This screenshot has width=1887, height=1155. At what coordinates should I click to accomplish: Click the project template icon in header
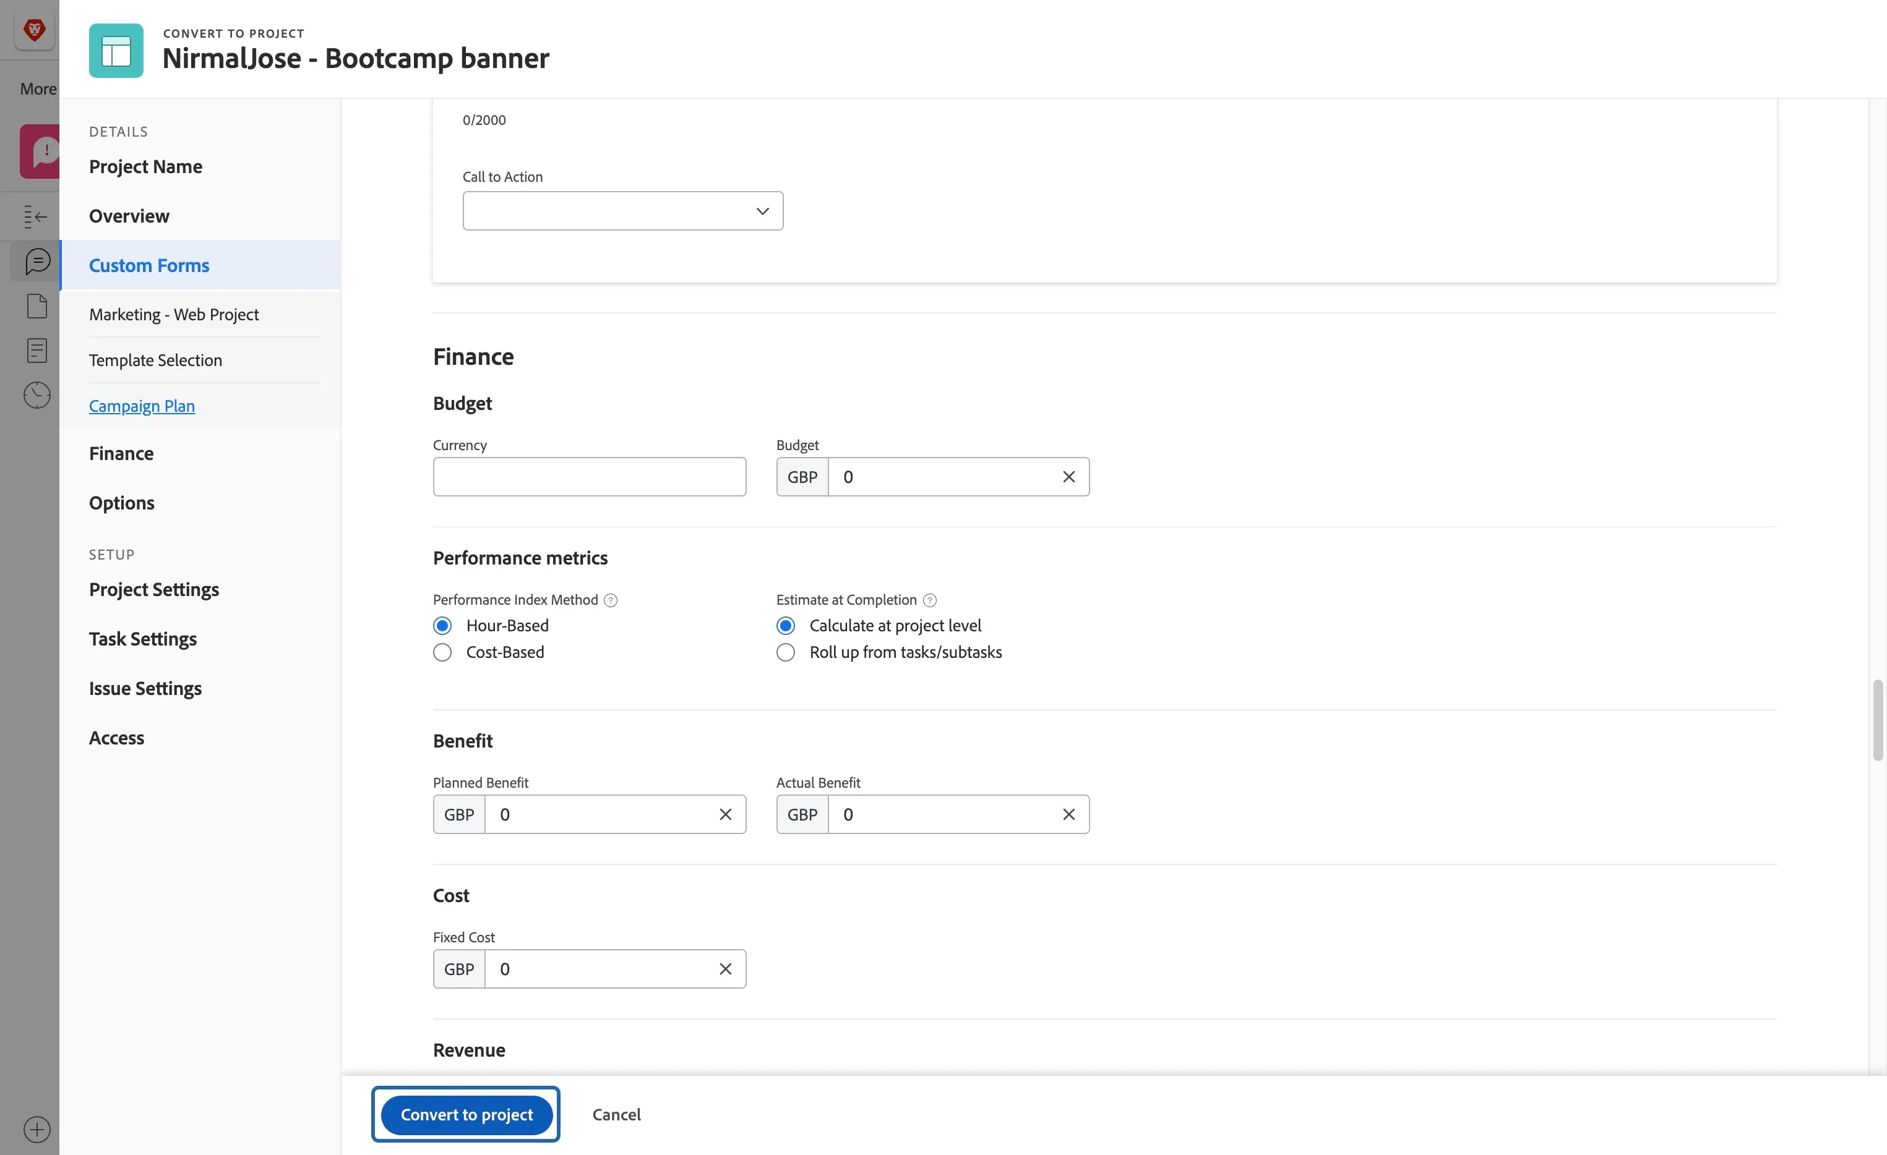click(x=116, y=51)
